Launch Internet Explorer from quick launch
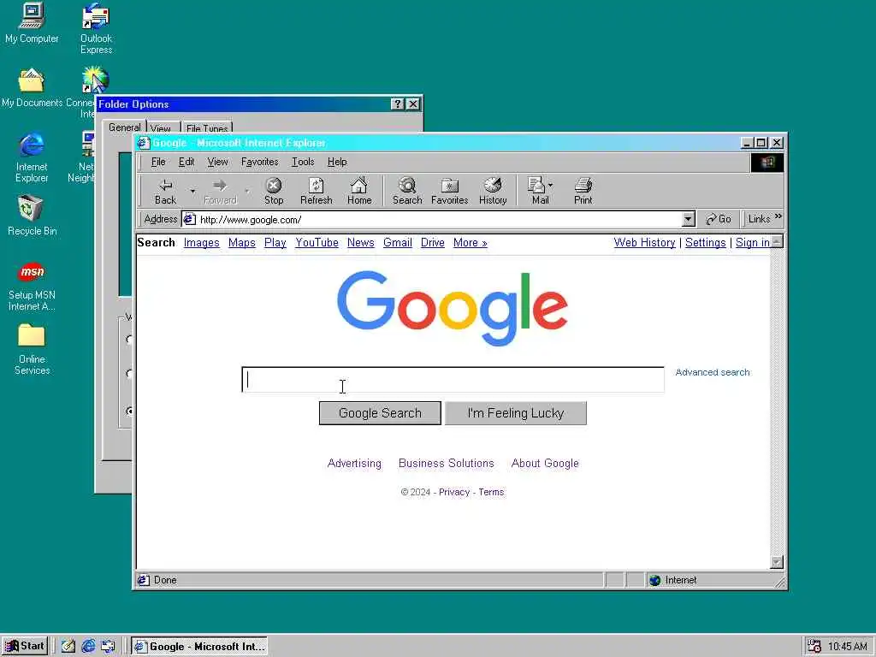The height and width of the screenshot is (657, 876). click(88, 647)
